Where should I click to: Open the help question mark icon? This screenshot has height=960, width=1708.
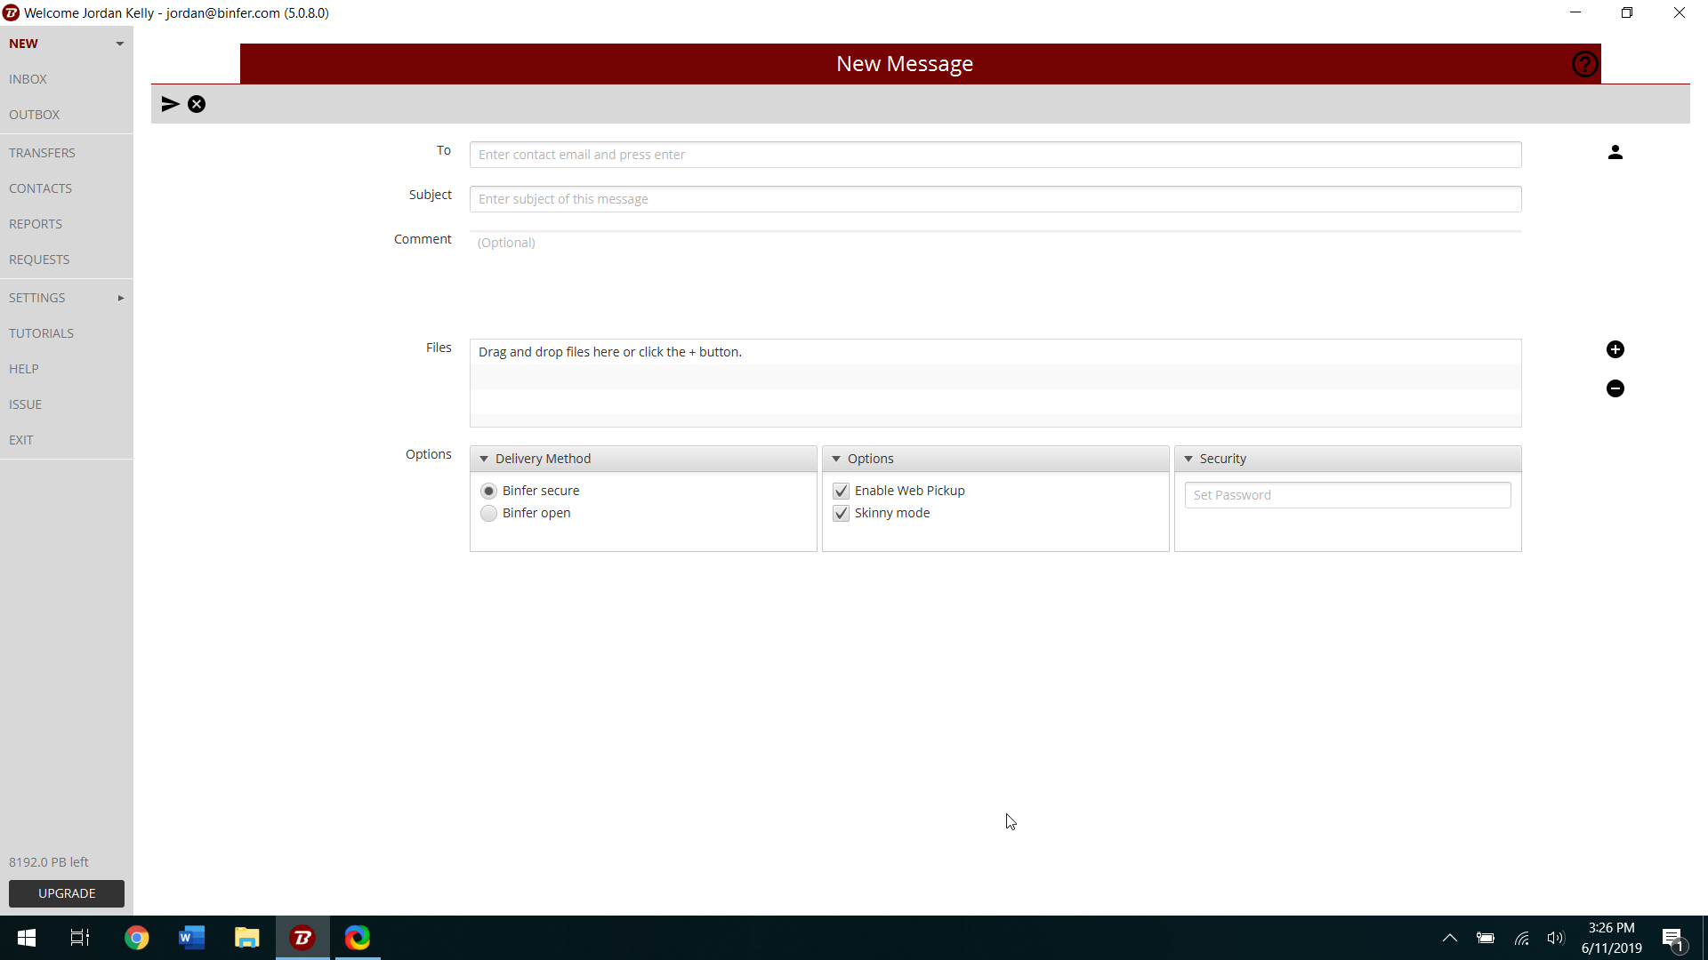coord(1584,64)
